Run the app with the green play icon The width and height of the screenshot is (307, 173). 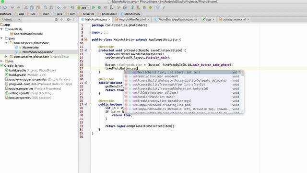pyautogui.click(x=94, y=8)
